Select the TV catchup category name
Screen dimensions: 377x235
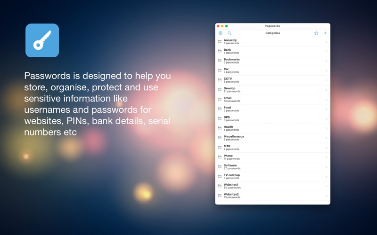232,175
